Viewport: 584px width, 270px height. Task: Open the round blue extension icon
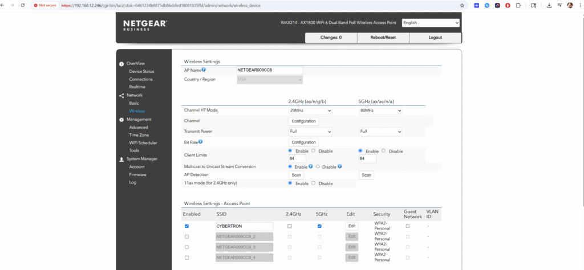(487, 6)
